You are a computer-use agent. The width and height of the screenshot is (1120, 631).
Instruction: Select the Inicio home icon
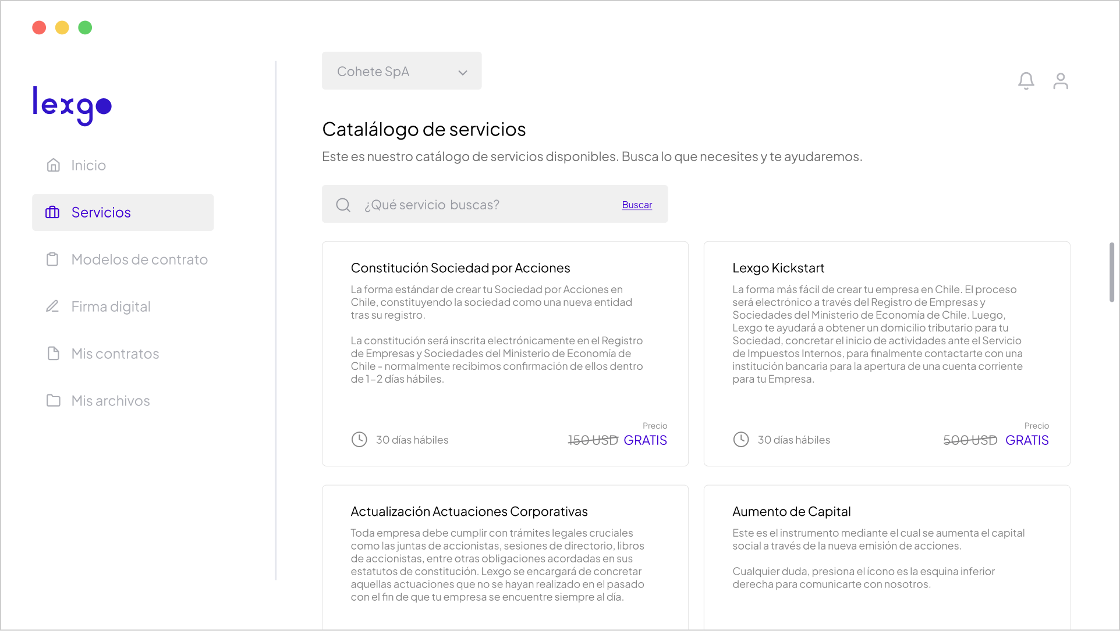point(54,165)
